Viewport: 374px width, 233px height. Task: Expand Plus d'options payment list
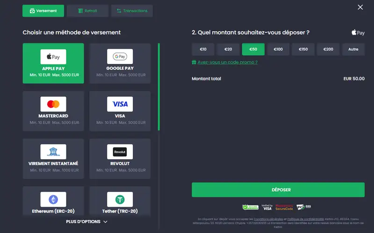[86, 222]
